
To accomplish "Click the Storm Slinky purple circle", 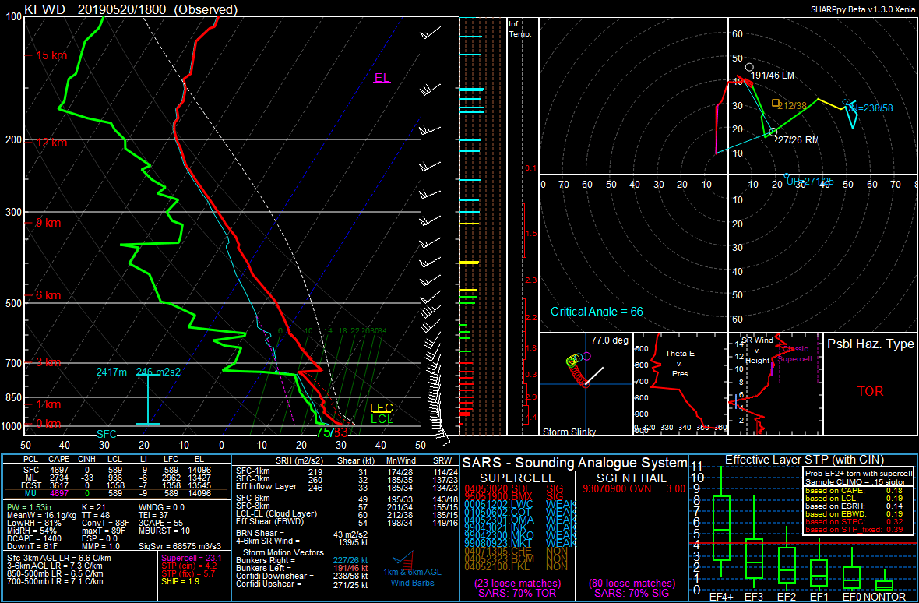I will [587, 356].
